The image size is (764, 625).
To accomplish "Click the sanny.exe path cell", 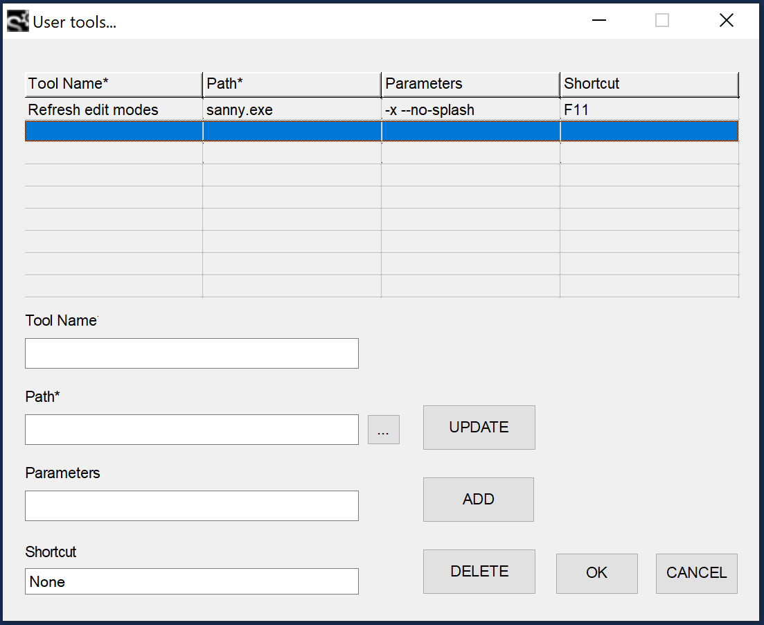I will click(x=239, y=110).
